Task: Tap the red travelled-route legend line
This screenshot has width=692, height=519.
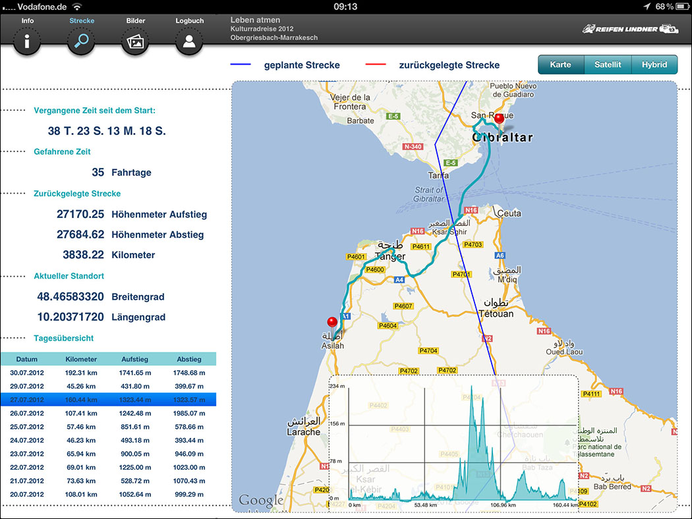Action: coord(376,65)
